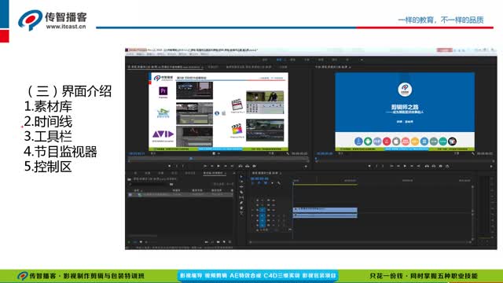This screenshot has width=503, height=283.
Task: Open the Effect Controls panel tab
Action: pyautogui.click(x=213, y=67)
